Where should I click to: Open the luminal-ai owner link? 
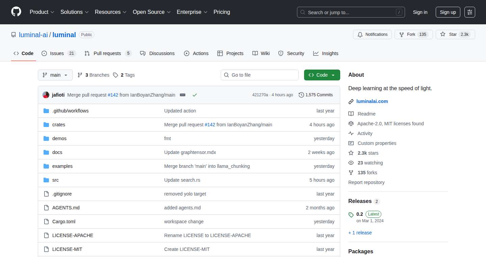pos(33,34)
